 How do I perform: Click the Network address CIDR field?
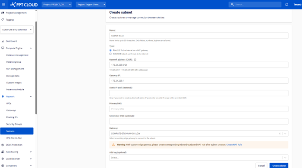(x=198, y=65)
